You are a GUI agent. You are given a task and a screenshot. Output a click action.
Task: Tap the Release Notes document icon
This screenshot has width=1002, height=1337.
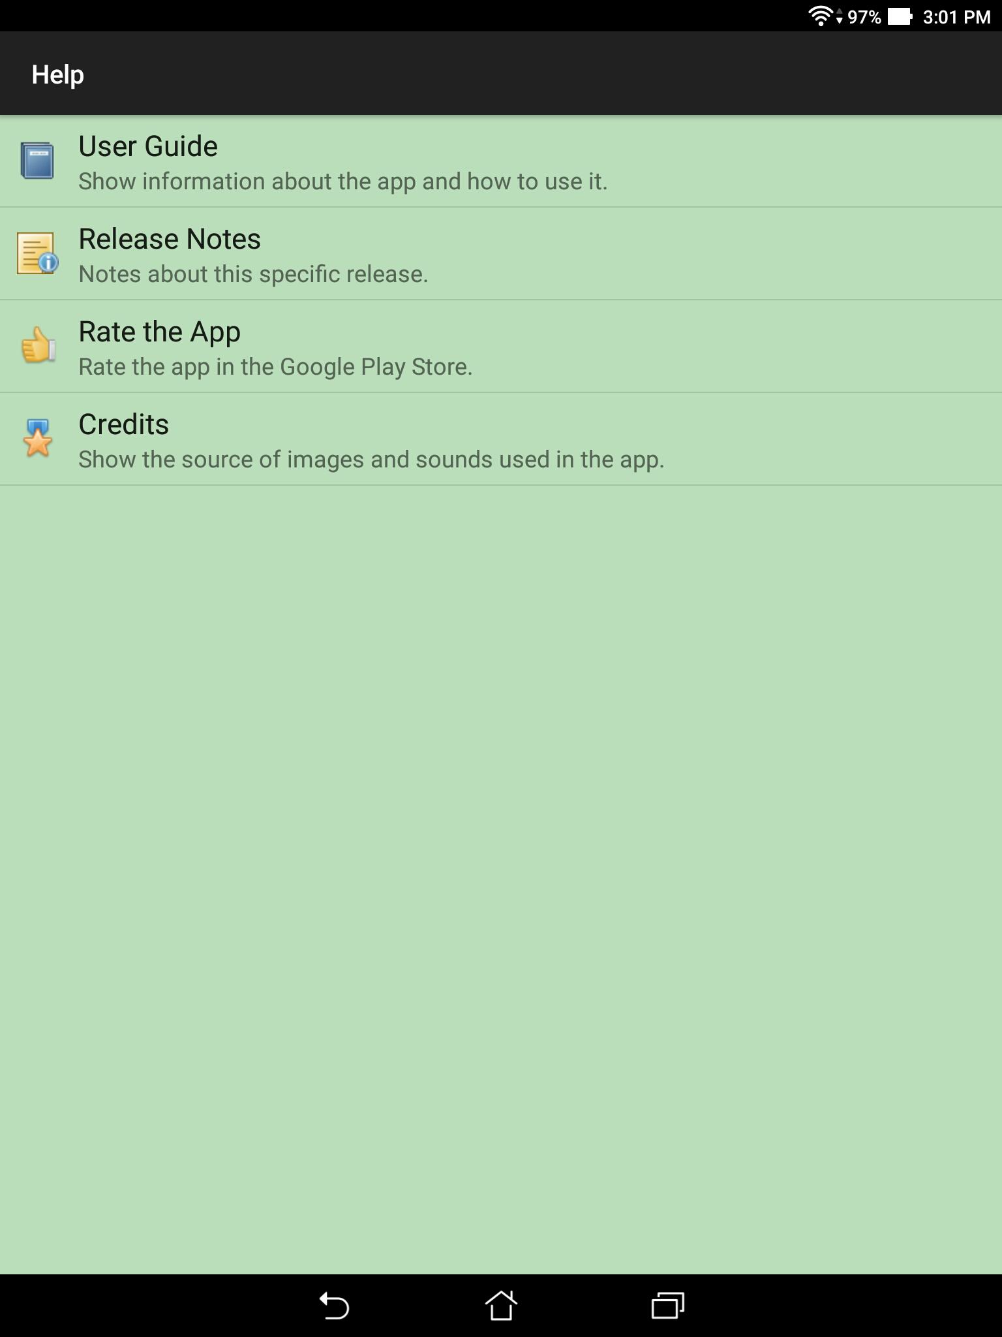(x=37, y=253)
